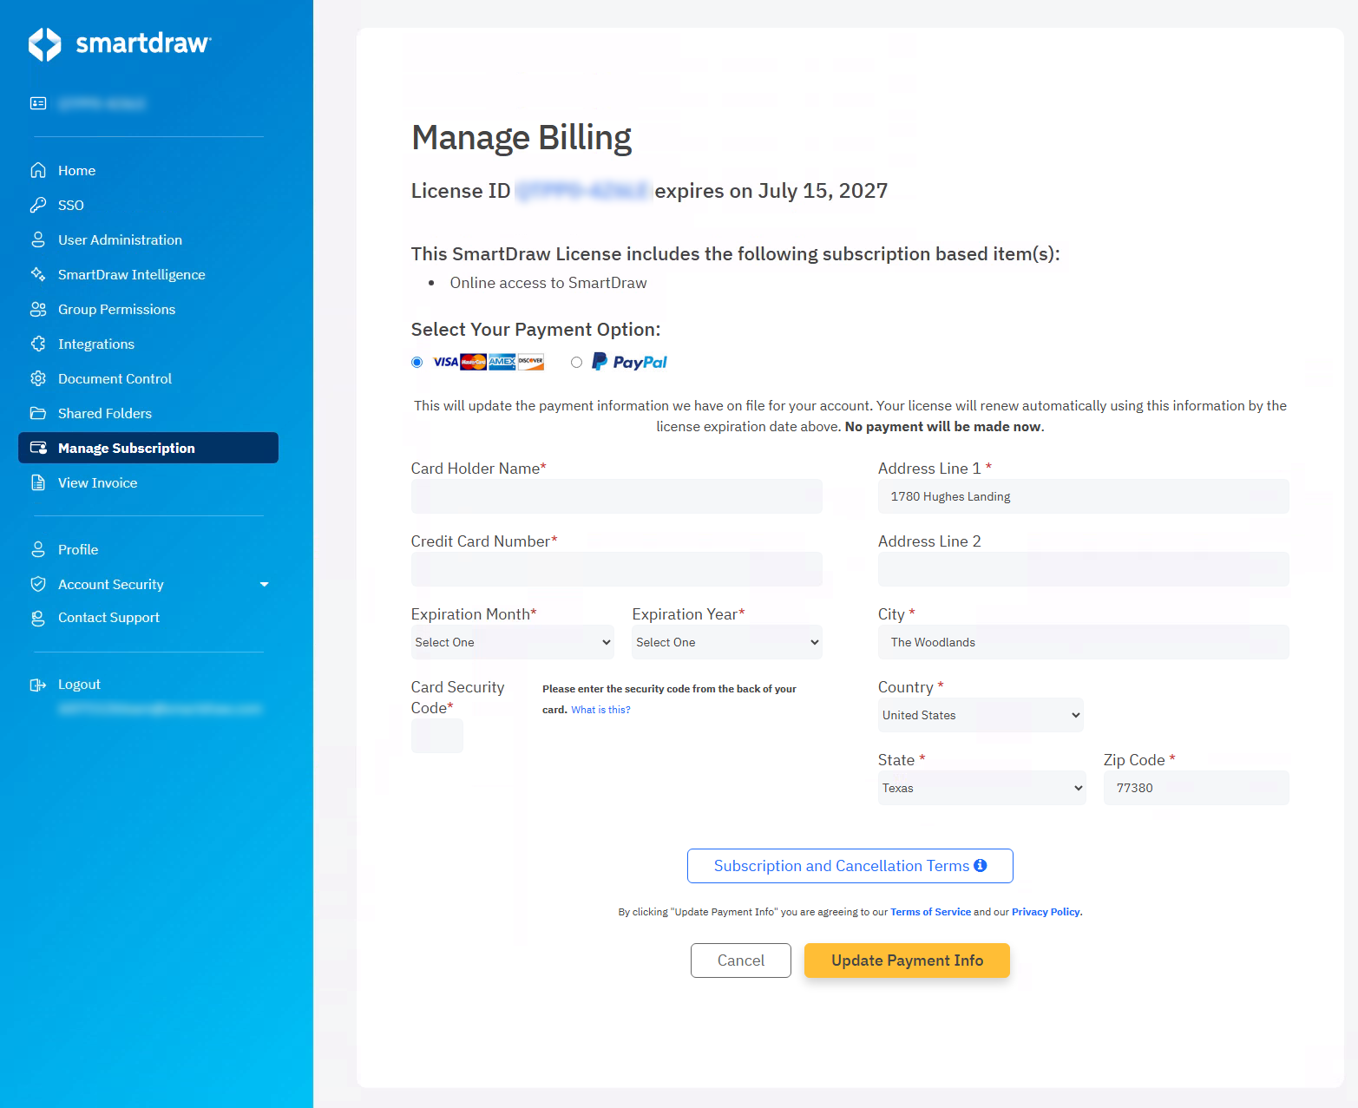1358x1108 pixels.
Task: Open the Expiration Year dropdown
Action: click(727, 642)
